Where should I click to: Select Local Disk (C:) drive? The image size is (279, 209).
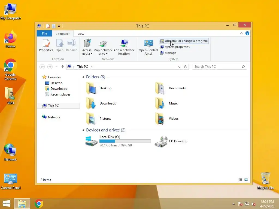pos(118,141)
